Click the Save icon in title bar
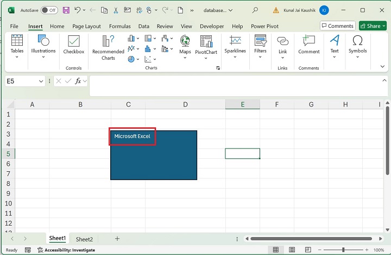Screen dimensions: 391x255 click(66, 10)
